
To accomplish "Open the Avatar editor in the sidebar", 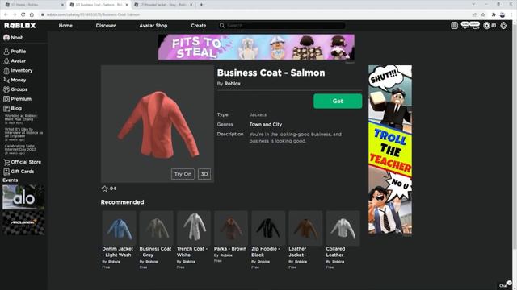I will 15,61.
